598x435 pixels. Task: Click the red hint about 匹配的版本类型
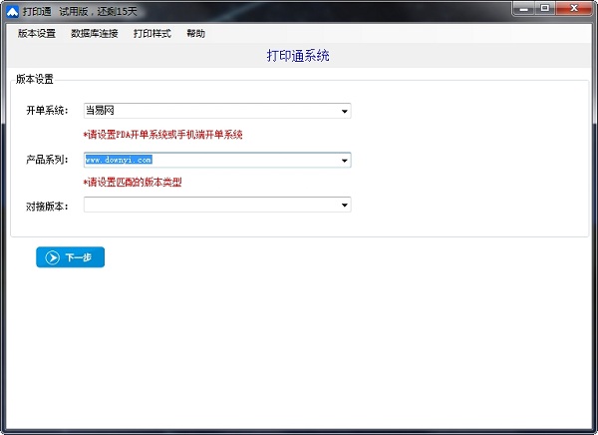point(133,183)
